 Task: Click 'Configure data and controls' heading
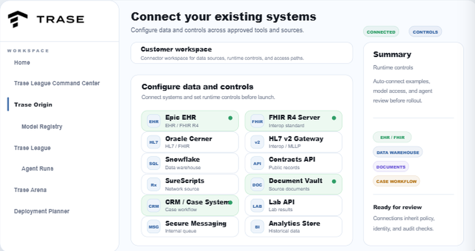click(x=197, y=87)
